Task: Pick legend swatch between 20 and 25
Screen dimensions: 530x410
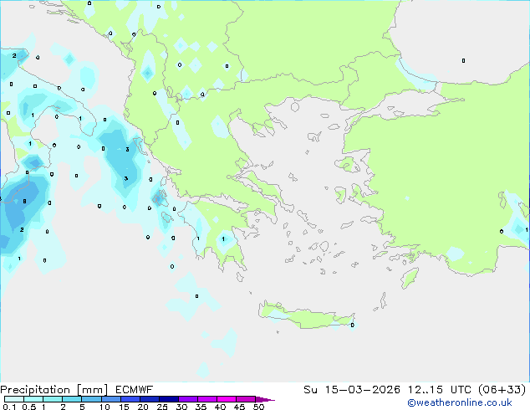Action: click(x=150, y=399)
